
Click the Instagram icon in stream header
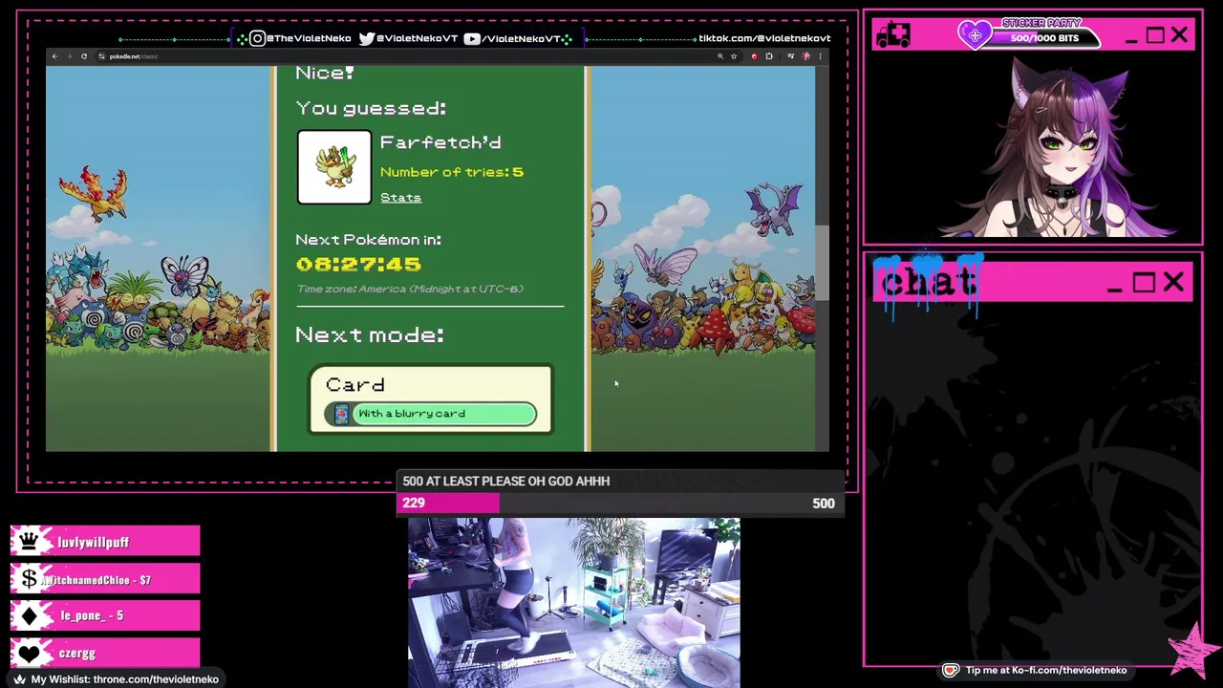(x=257, y=38)
